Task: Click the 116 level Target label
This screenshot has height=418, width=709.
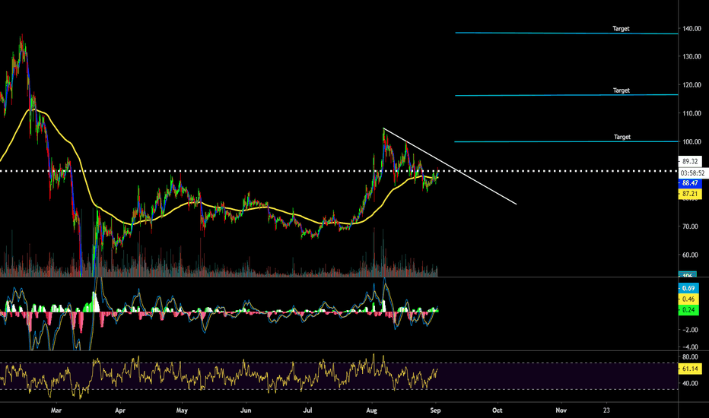Action: tap(622, 90)
